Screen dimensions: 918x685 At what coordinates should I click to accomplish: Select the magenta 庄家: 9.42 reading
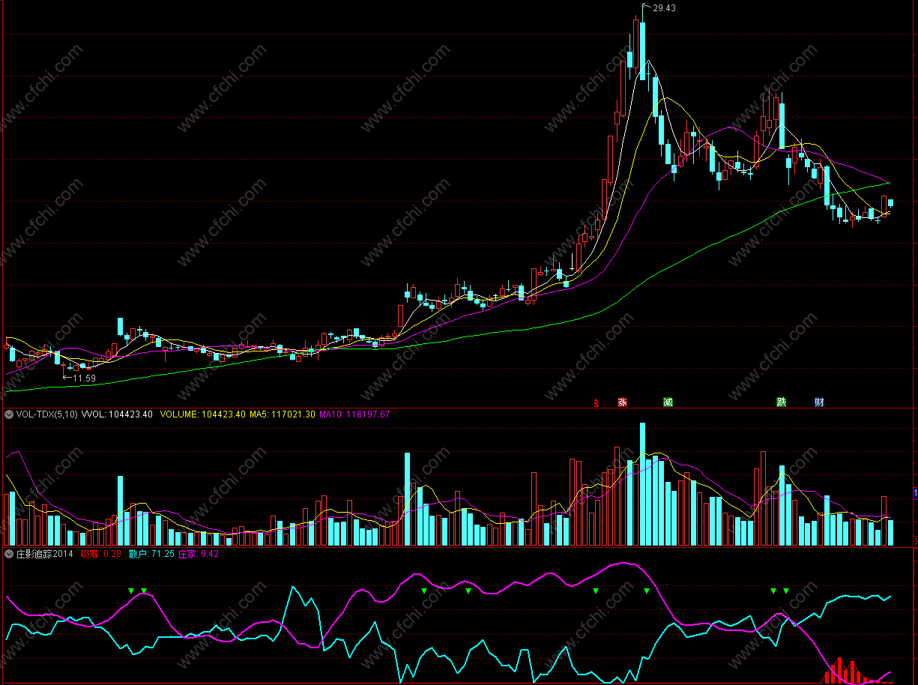(x=198, y=554)
